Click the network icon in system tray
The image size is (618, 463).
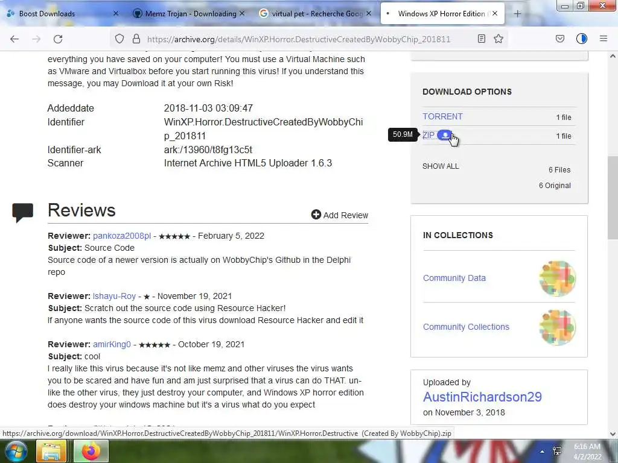tap(557, 451)
